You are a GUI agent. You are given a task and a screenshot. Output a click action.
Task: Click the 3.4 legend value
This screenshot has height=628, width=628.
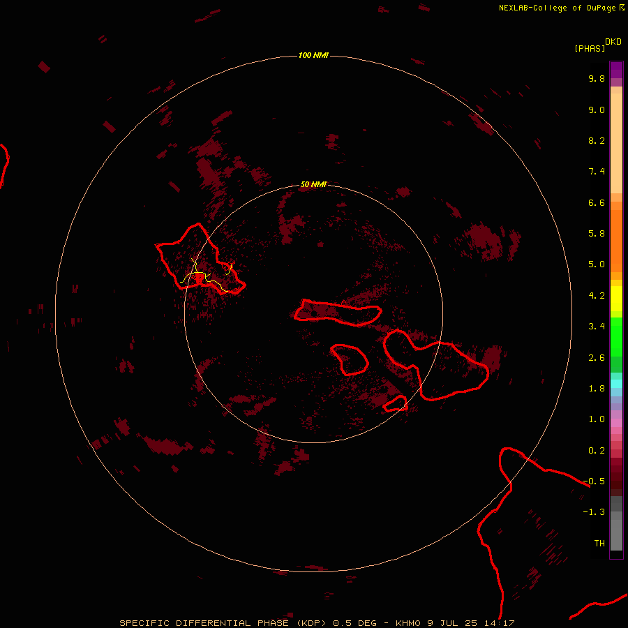(597, 327)
